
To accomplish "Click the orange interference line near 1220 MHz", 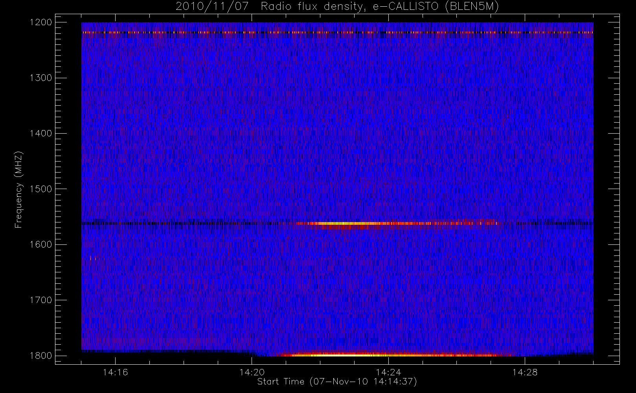I will point(337,33).
